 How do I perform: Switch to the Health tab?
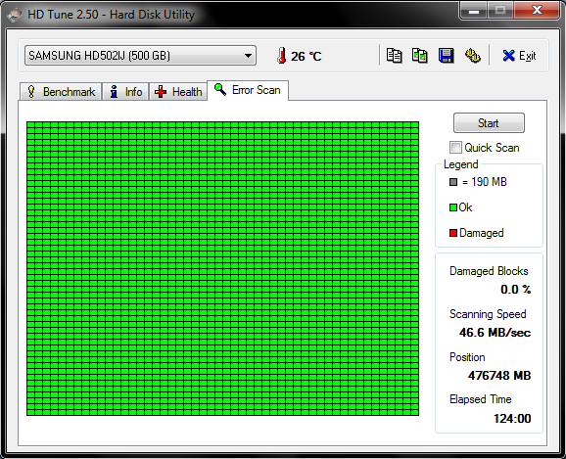[178, 92]
